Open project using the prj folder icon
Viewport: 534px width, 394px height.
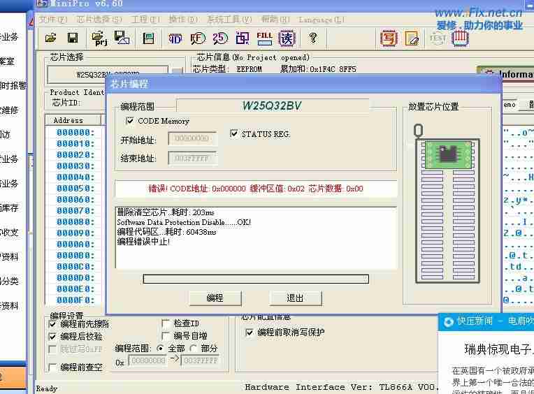(x=99, y=38)
